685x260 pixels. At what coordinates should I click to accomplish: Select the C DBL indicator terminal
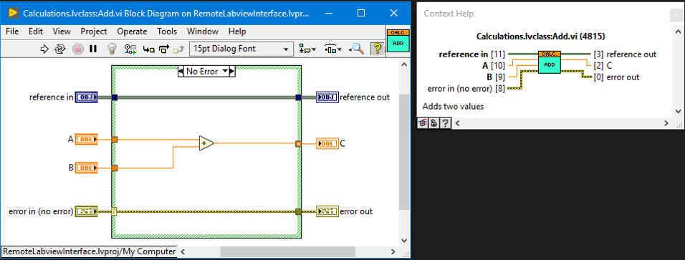[x=327, y=143]
